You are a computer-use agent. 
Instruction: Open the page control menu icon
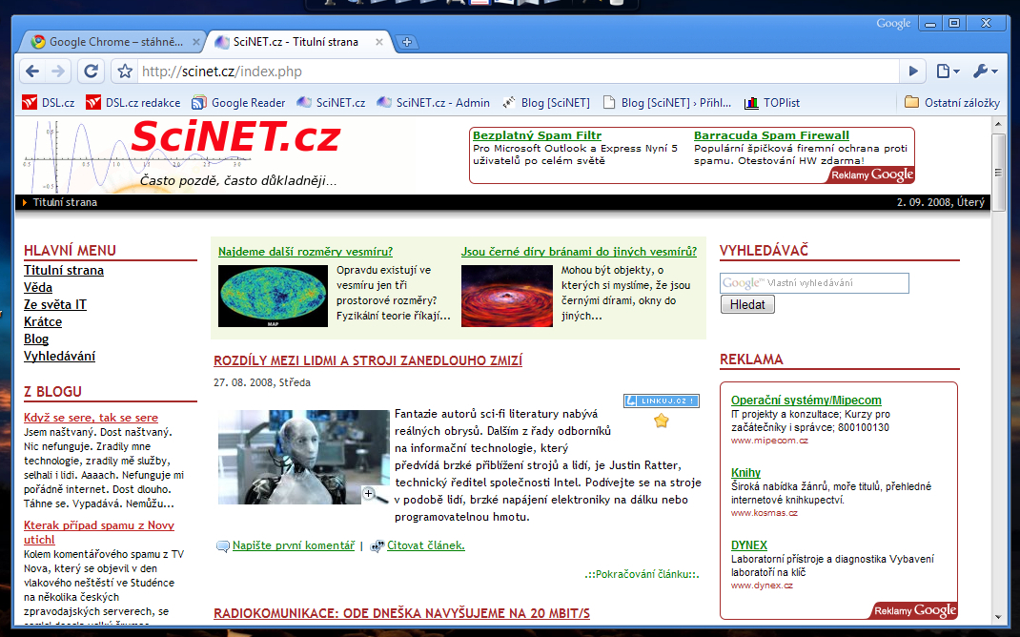click(948, 71)
